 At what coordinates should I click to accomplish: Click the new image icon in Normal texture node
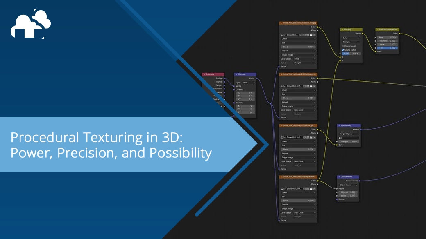(308, 137)
